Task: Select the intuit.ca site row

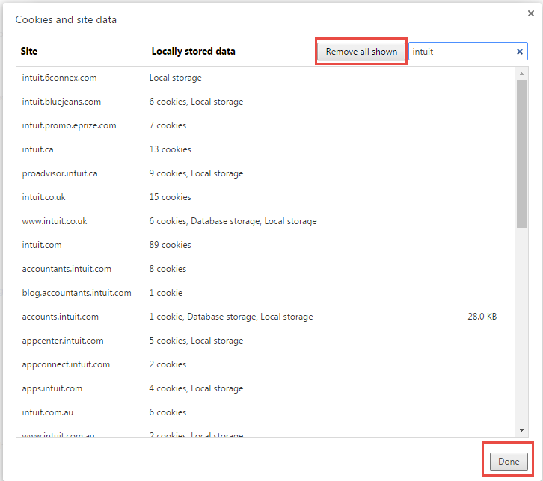Action: 266,149
